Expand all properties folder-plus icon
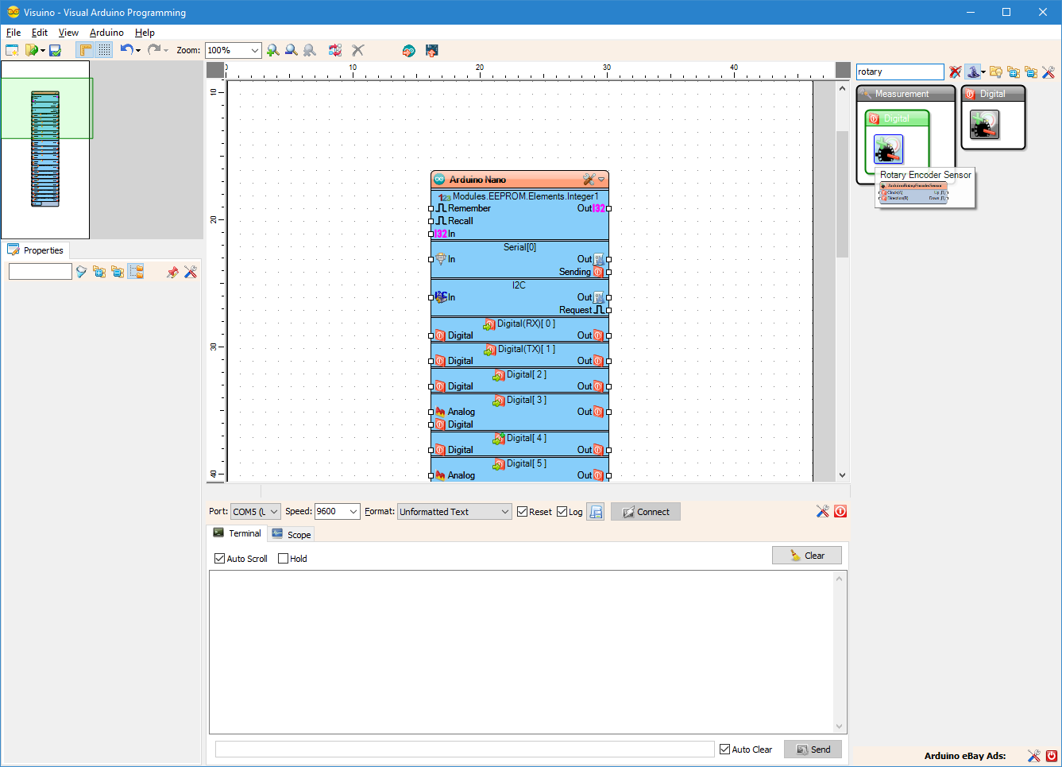This screenshot has height=767, width=1062. 99,272
